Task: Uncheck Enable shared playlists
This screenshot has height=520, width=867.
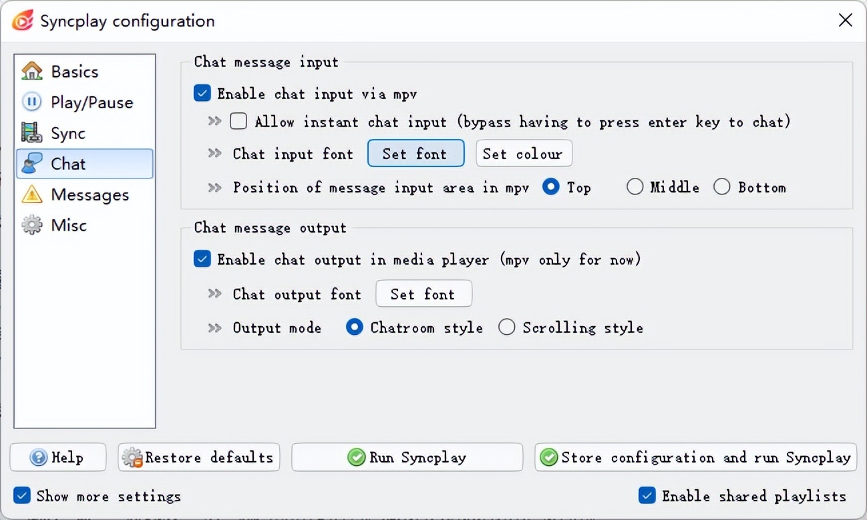Action: click(647, 495)
